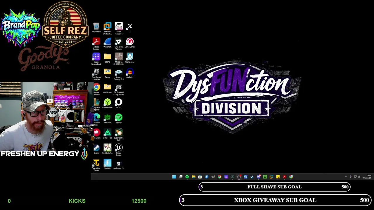
Task: Select the YourMom folder on the desktop
Action: 107,88
